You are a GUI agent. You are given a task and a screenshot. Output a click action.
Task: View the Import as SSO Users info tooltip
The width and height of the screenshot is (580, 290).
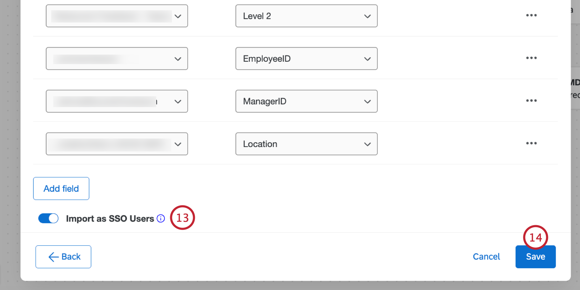160,219
